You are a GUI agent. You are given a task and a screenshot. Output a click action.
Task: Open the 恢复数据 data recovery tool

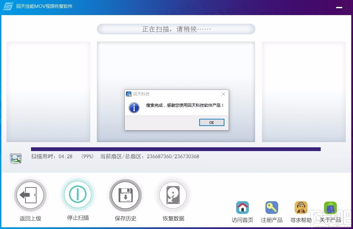click(173, 195)
